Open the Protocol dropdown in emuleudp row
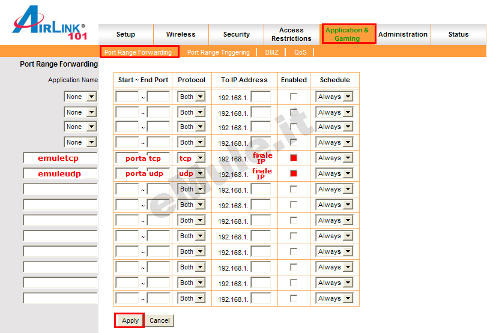The height and width of the screenshot is (333, 487). click(192, 173)
